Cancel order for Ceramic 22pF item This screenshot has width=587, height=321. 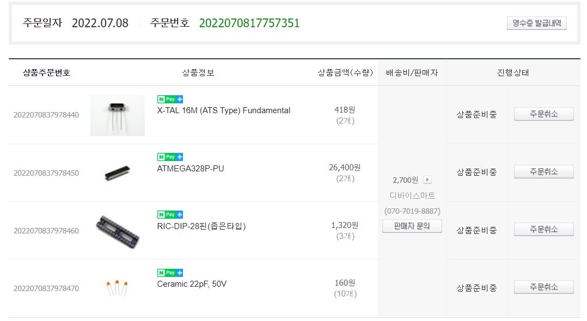[x=543, y=287]
